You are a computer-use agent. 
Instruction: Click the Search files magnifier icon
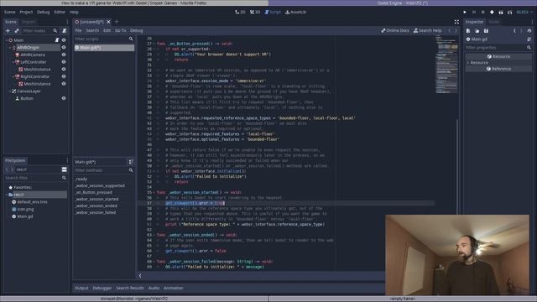tap(64, 178)
